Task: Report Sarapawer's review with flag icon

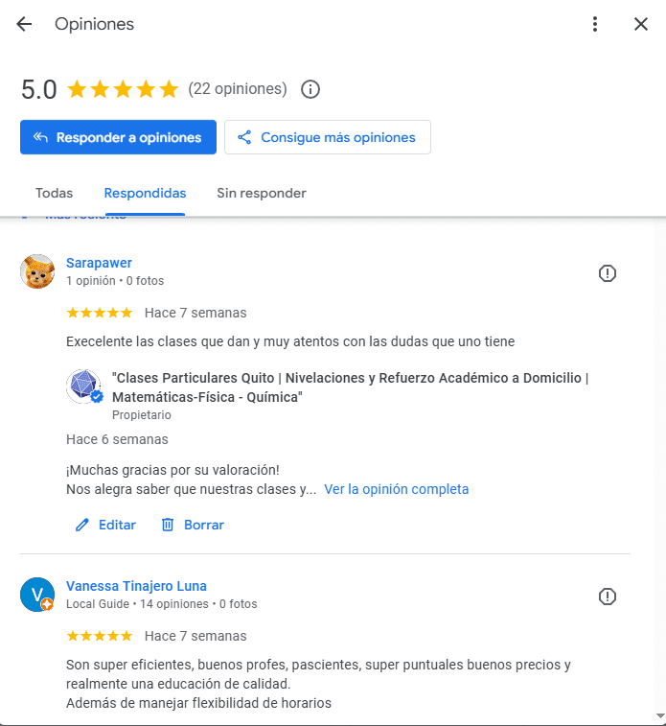Action: pyautogui.click(x=608, y=273)
